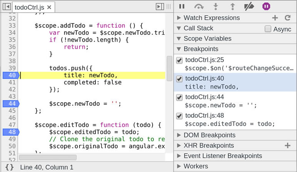Enable the Async call stack checkbox
The image size is (297, 172).
pyautogui.click(x=268, y=29)
